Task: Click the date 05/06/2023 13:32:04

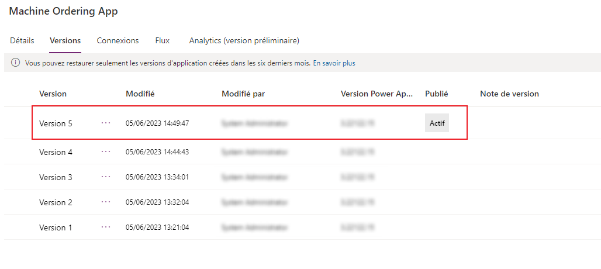Action: [157, 202]
